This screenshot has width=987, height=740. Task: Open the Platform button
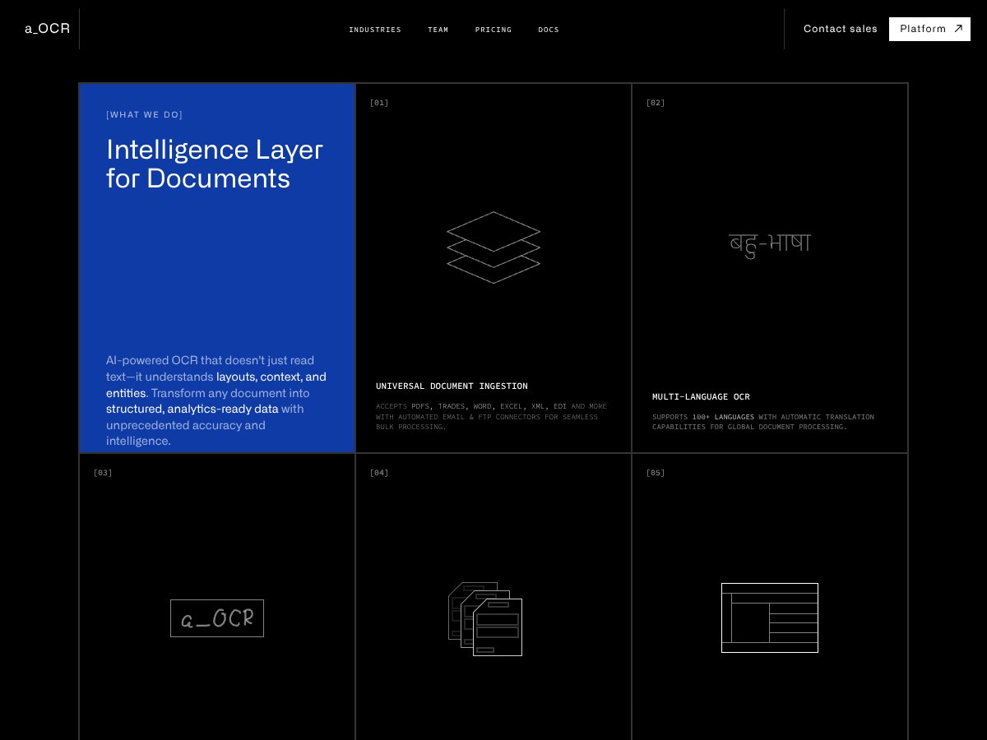[x=929, y=28]
